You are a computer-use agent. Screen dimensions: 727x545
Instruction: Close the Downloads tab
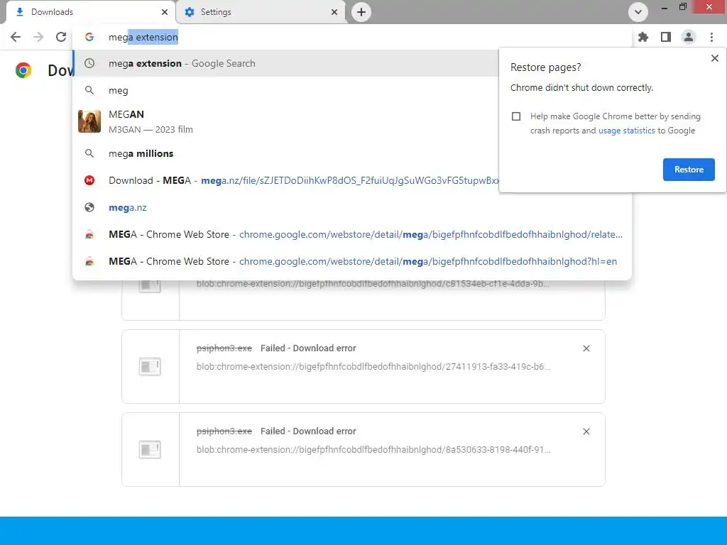pos(165,12)
